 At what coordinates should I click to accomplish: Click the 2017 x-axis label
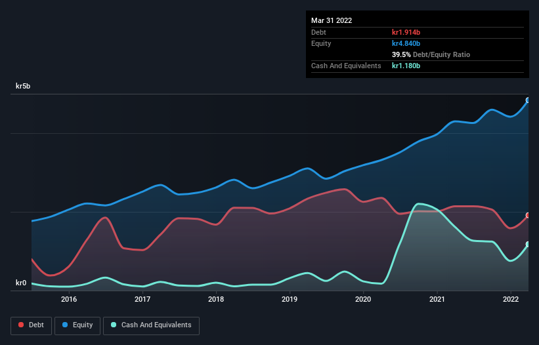click(142, 299)
